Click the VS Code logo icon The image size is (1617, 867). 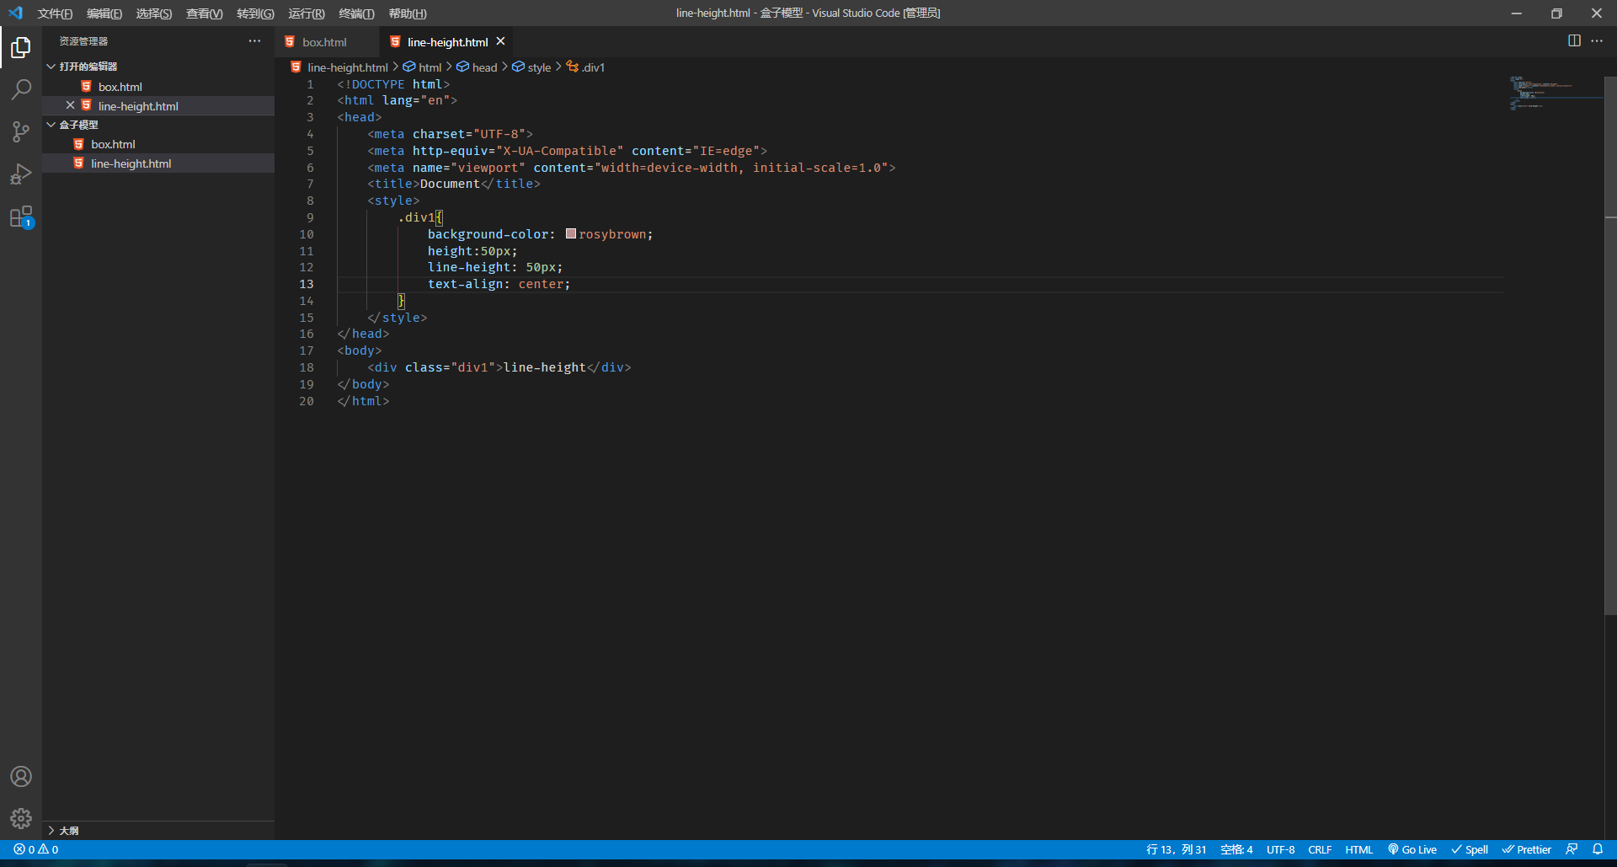point(15,13)
